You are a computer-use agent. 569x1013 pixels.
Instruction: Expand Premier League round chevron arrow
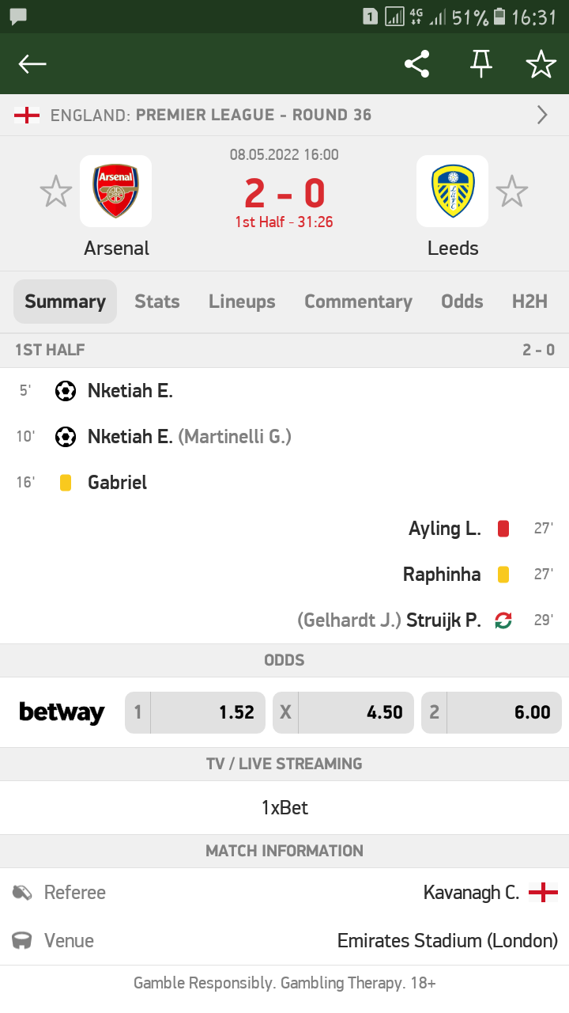coord(542,115)
